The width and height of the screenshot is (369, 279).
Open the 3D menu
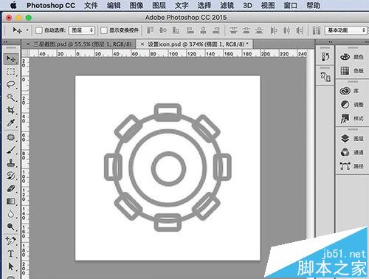(247, 5)
